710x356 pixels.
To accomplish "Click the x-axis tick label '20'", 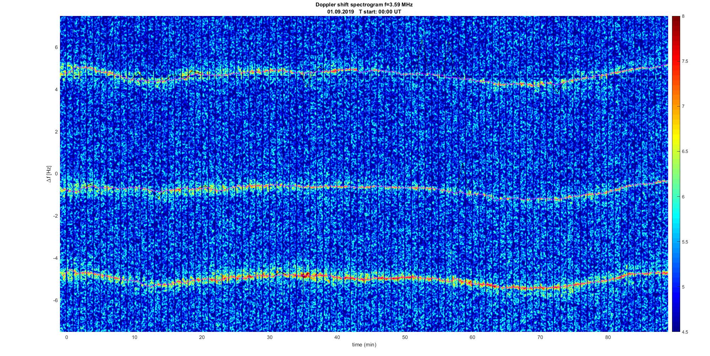I will click(x=202, y=337).
